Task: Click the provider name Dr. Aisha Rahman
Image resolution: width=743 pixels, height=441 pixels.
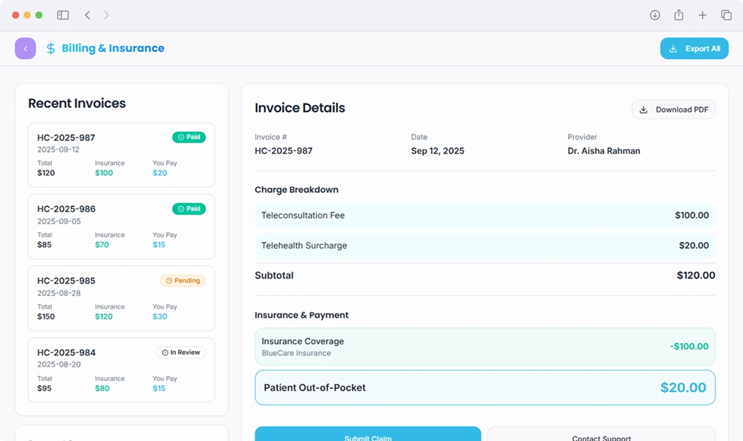Action: click(604, 151)
